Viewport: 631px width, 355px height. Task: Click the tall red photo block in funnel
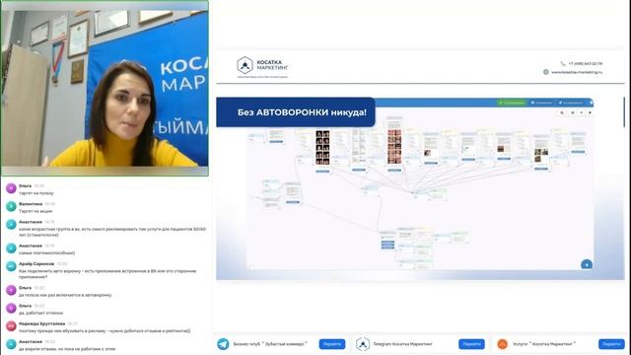click(x=394, y=146)
